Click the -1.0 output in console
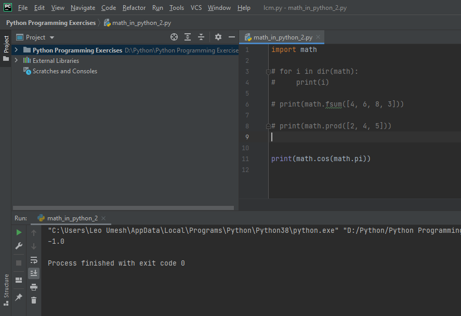Screen dimensions: 461x316 point(56,241)
